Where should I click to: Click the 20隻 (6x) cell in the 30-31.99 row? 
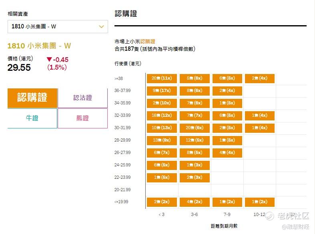[195, 128]
